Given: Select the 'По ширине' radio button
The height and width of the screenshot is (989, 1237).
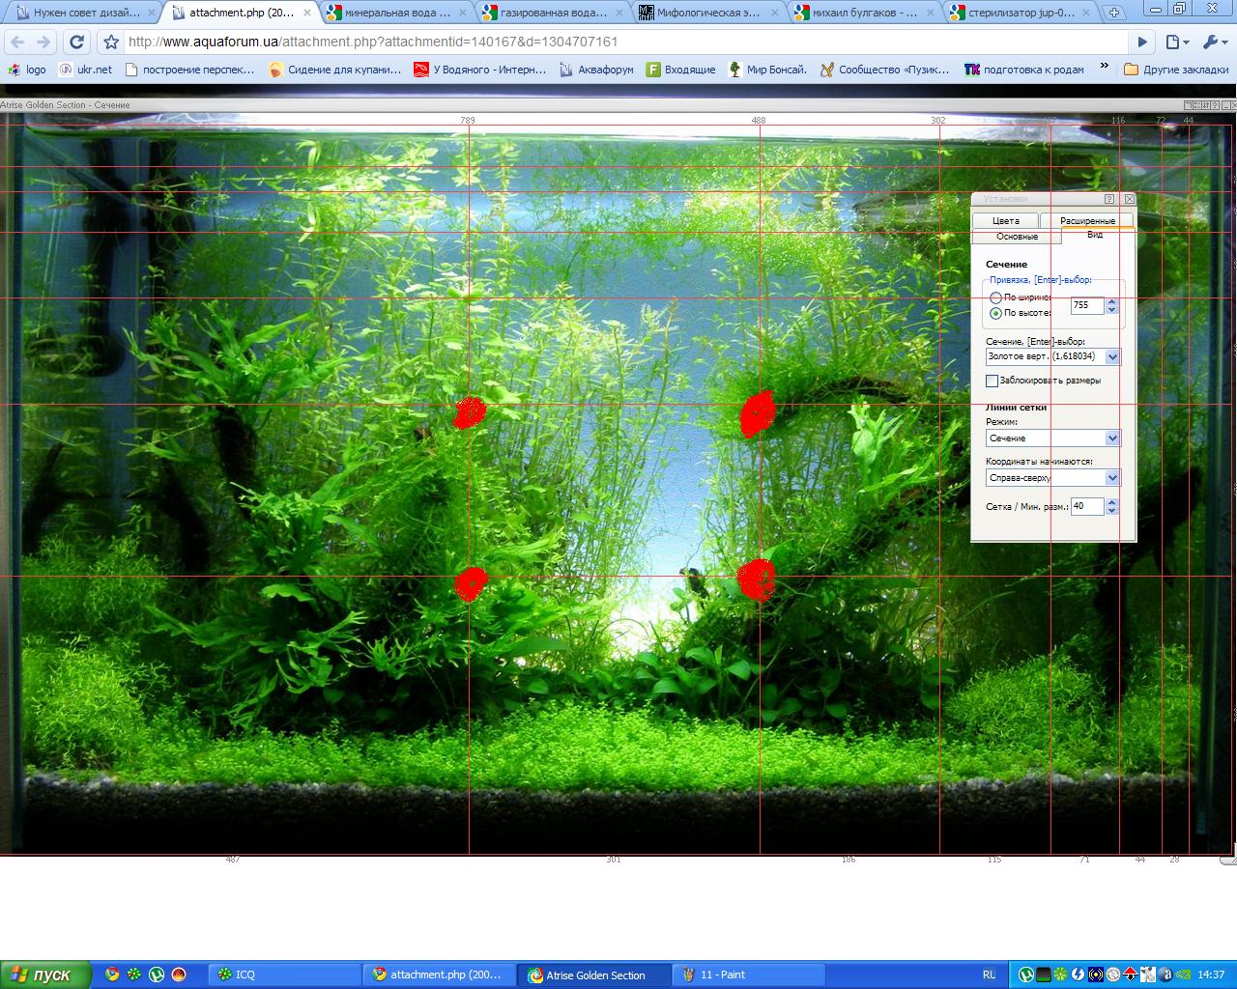Looking at the screenshot, I should pyautogui.click(x=995, y=297).
